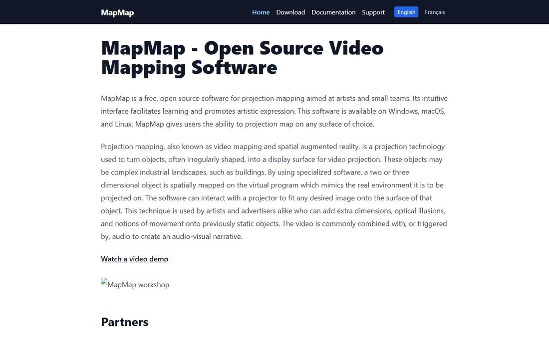This screenshot has width=549, height=343.
Task: Open the Watch a video demo link
Action: [x=134, y=259]
